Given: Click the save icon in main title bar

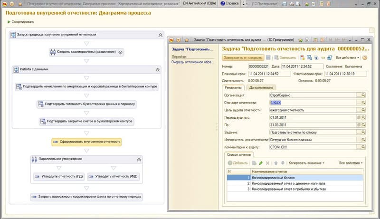Looking at the screenshot, I should point(285,4).
